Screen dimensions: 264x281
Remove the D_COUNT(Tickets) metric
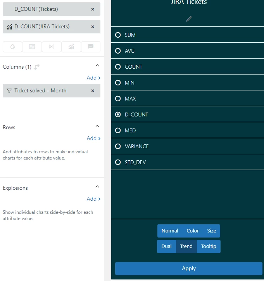click(x=93, y=9)
